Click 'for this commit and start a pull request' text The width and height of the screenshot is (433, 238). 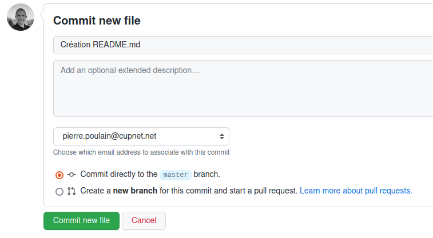point(228,191)
